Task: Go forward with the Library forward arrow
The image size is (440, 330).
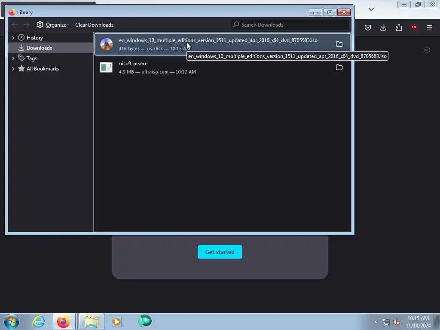Action: (x=26, y=25)
